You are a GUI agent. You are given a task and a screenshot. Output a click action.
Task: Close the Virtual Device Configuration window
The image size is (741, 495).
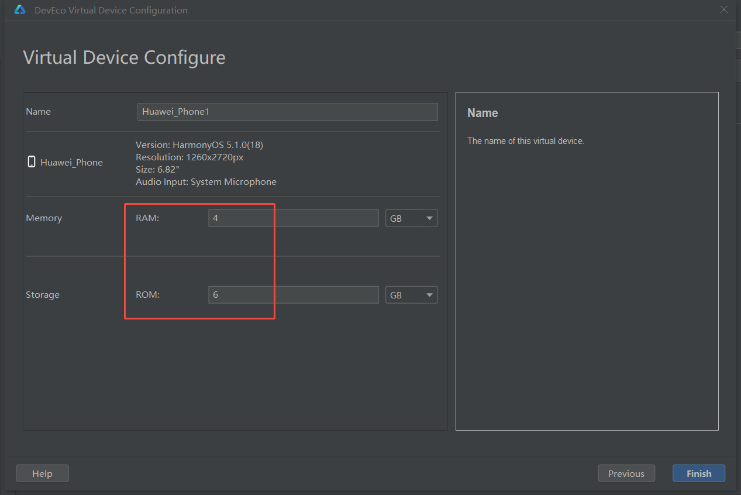pos(724,9)
